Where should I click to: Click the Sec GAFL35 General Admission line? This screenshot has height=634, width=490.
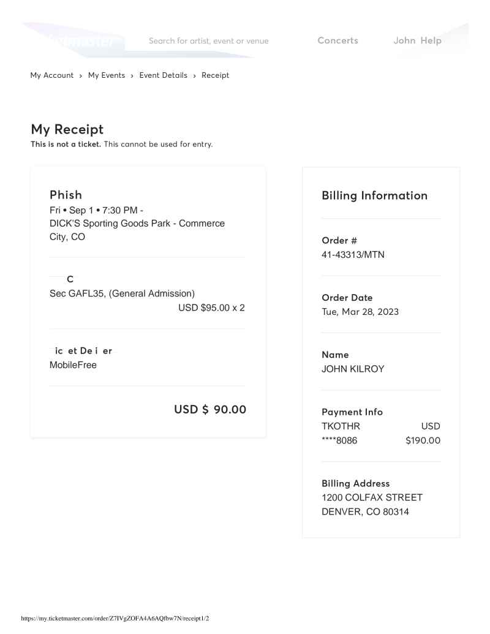coord(122,293)
